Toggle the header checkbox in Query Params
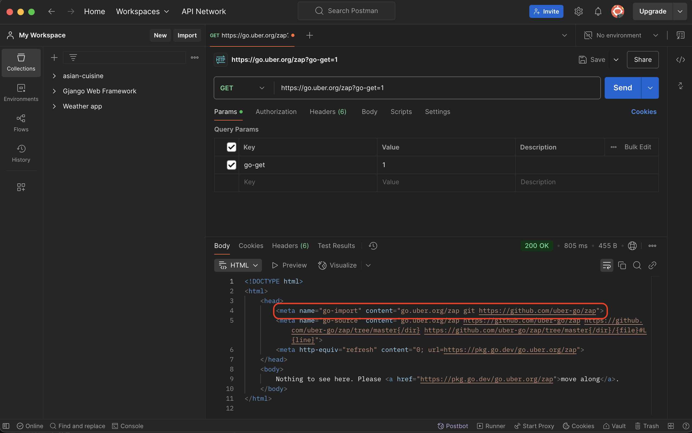The height and width of the screenshot is (433, 692). (x=231, y=147)
